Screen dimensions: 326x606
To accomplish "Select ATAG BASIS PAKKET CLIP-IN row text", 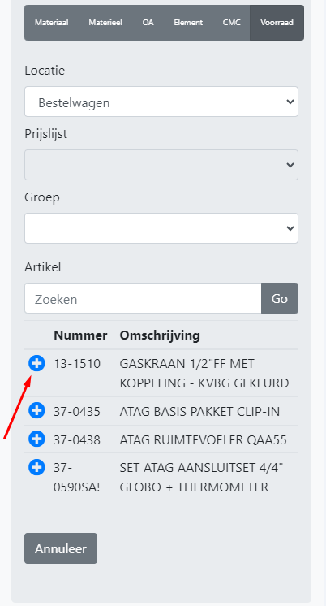I will click(x=199, y=411).
